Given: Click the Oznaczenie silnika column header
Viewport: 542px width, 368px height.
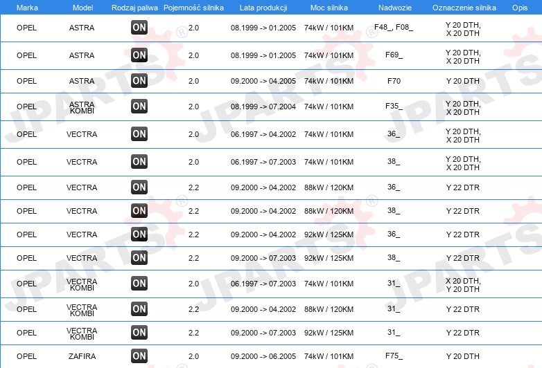Looking at the screenshot, I should point(464,8).
